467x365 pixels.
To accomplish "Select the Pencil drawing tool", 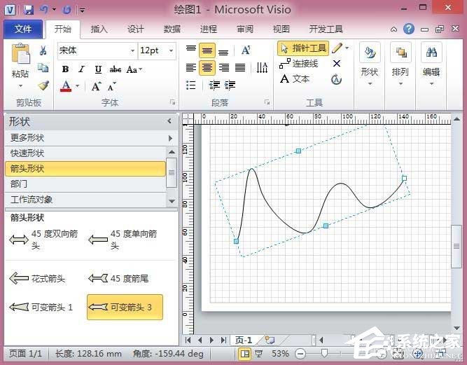I will click(x=337, y=48).
